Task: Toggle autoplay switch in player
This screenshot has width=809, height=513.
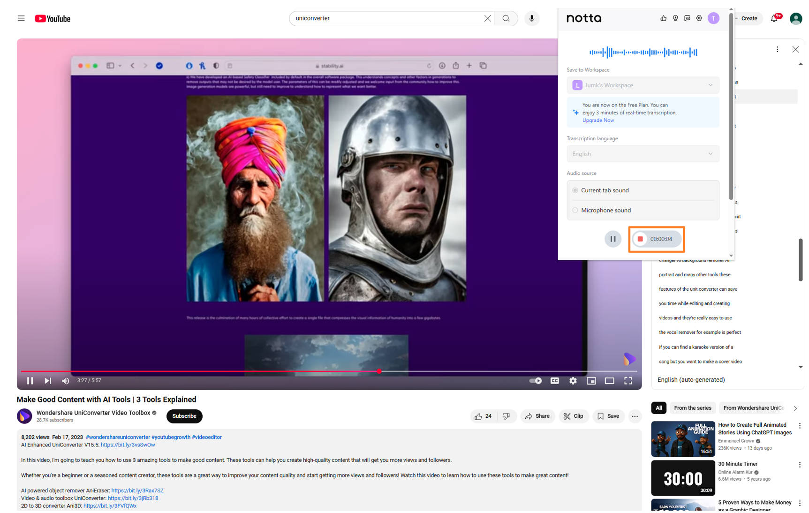Action: 536,381
